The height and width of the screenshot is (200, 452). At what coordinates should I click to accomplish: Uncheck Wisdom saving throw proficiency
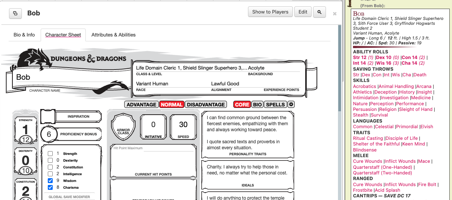point(50,181)
